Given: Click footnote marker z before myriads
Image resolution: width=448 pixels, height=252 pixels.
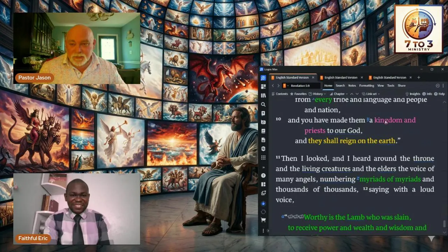Looking at the screenshot, I should [358, 178].
